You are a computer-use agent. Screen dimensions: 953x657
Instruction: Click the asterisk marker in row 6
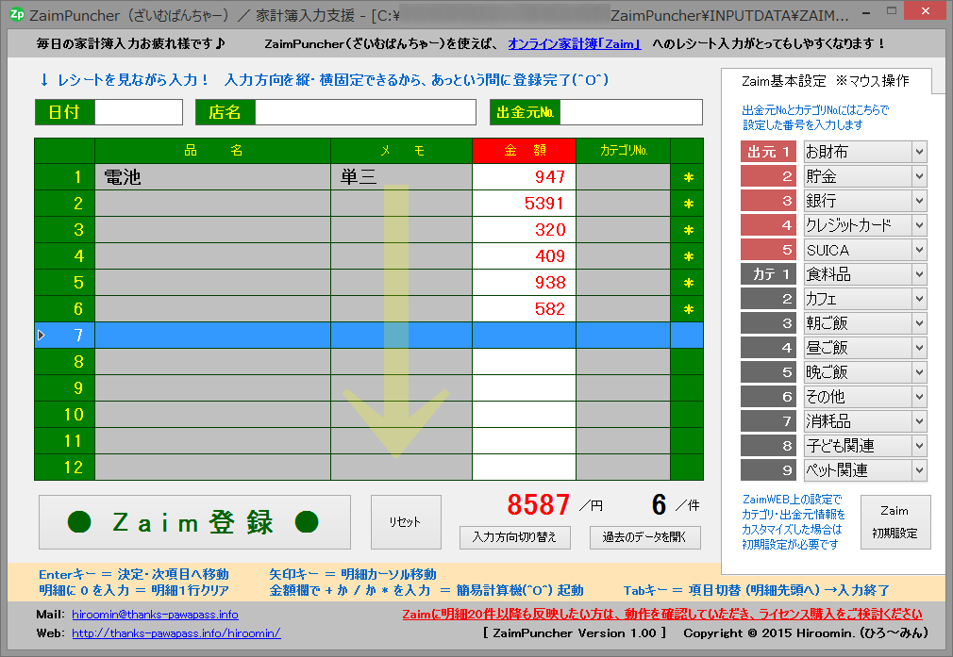[x=688, y=309]
